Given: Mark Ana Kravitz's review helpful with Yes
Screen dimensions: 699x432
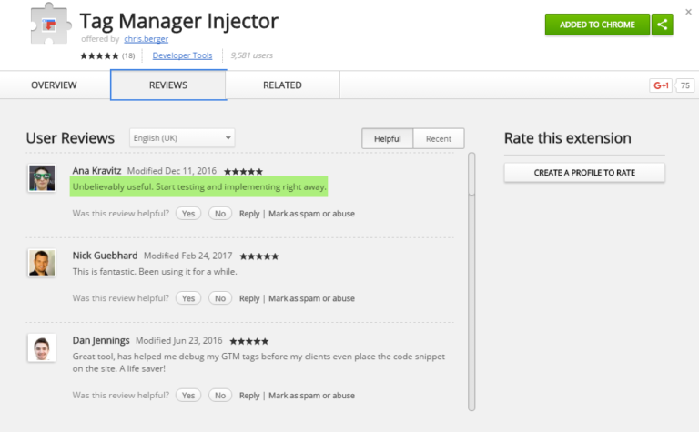Looking at the screenshot, I should click(x=188, y=214).
